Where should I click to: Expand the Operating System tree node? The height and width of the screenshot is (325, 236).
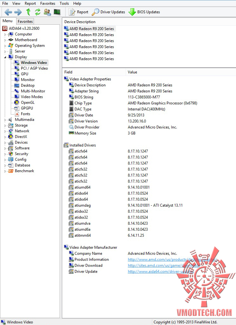pos(5,46)
